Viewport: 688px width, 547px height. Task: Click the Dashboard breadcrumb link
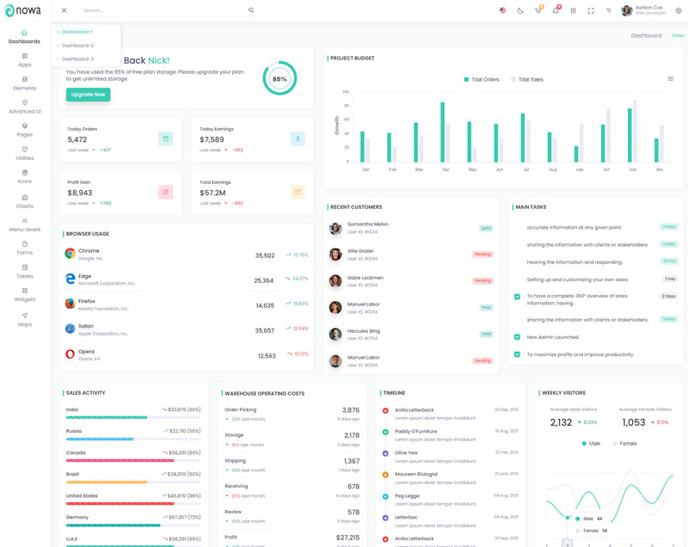646,35
